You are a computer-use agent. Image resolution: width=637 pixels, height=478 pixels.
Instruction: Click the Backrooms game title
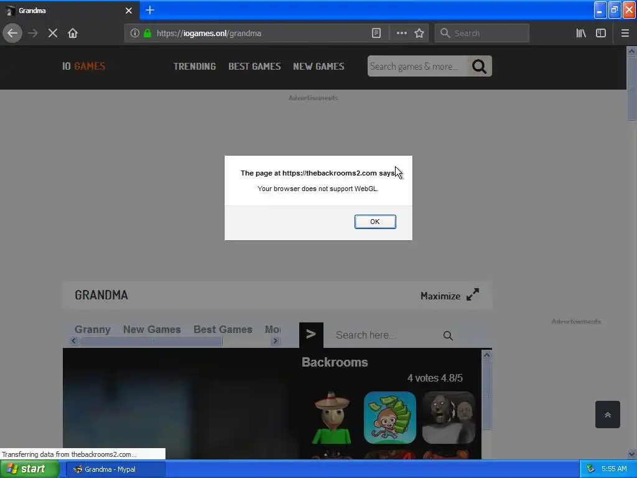pyautogui.click(x=335, y=362)
